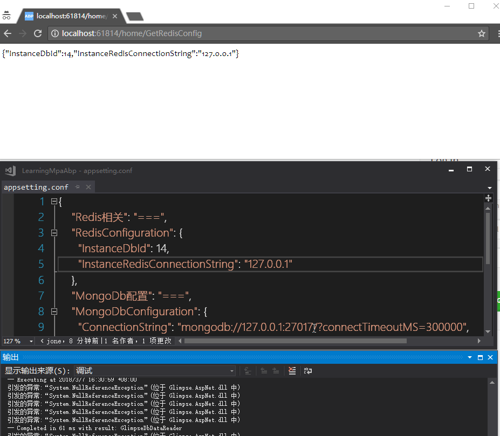Open the Chrome menu dots
Viewport: 500px width, 436px height.
(x=498, y=33)
